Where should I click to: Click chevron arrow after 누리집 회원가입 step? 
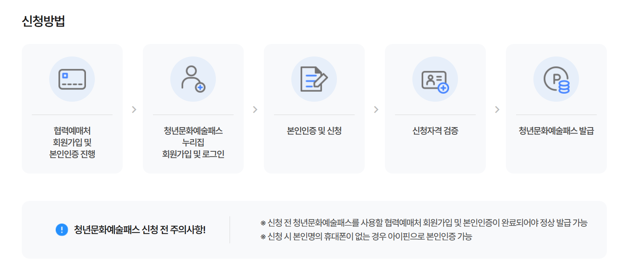(x=255, y=109)
